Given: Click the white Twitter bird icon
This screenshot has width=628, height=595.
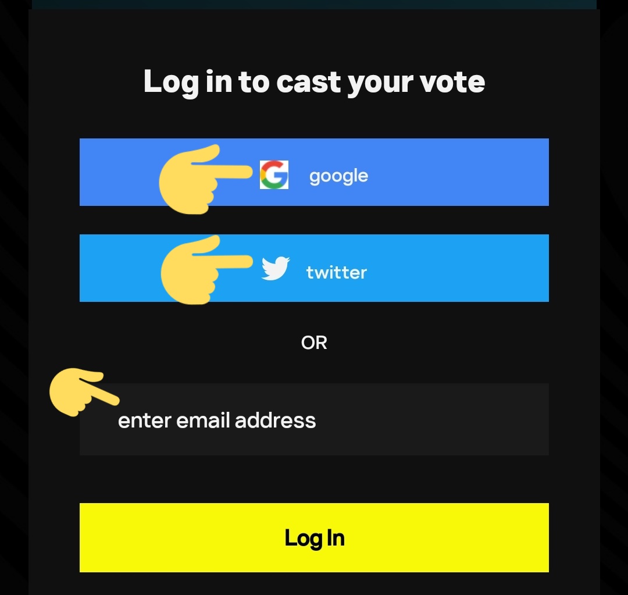Looking at the screenshot, I should pos(276,268).
